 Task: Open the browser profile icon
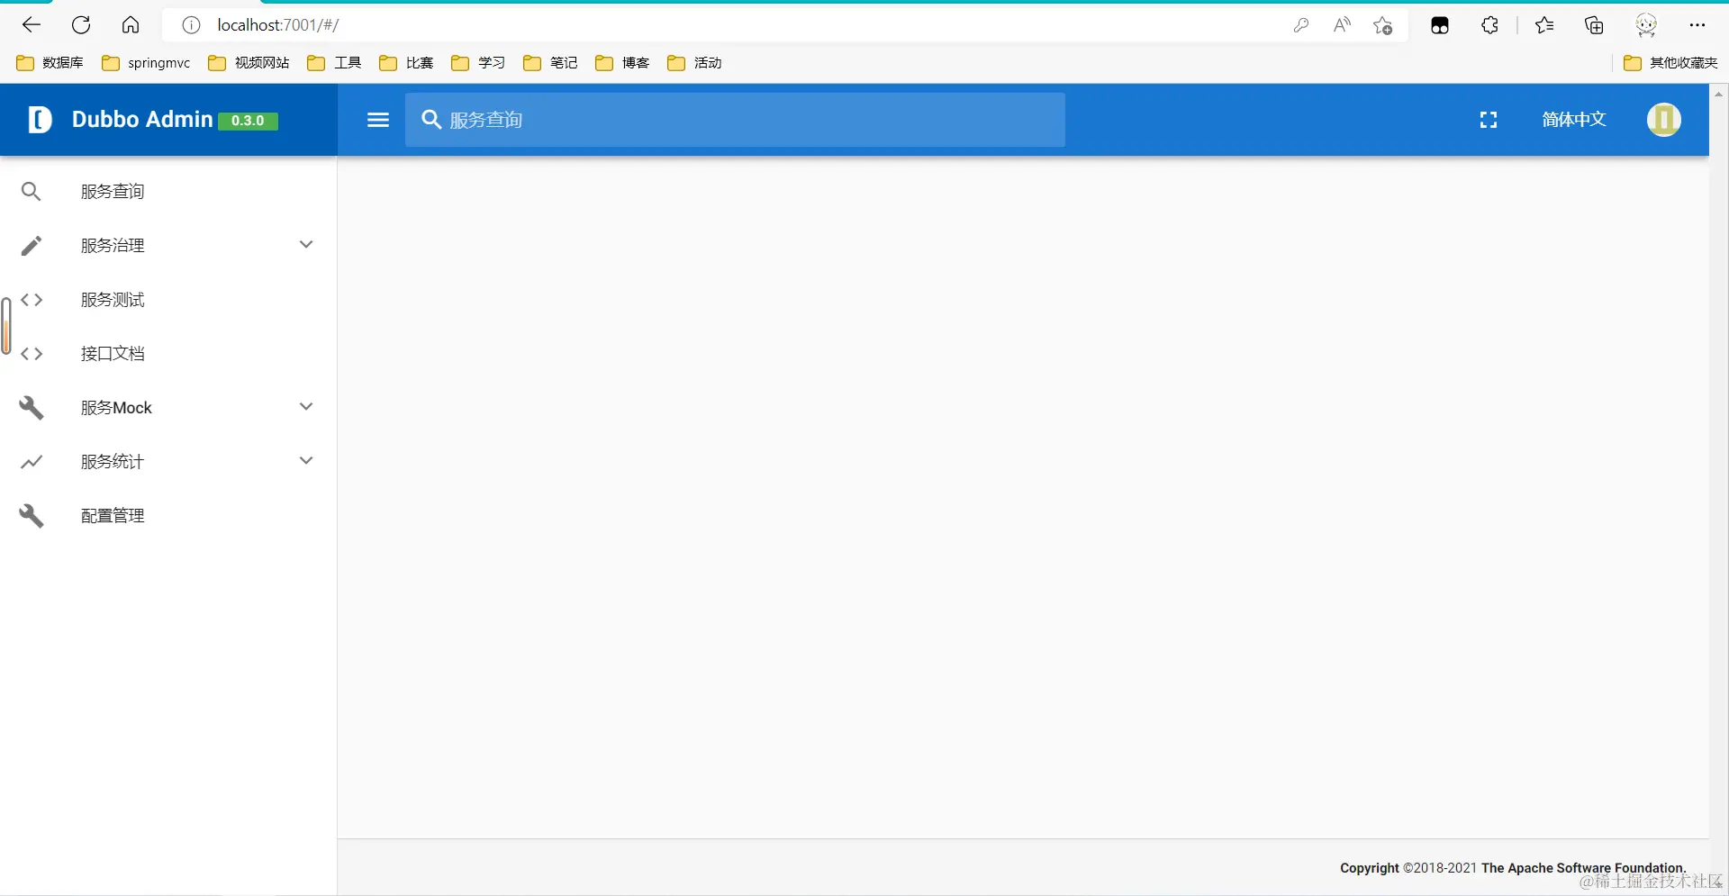point(1646,25)
